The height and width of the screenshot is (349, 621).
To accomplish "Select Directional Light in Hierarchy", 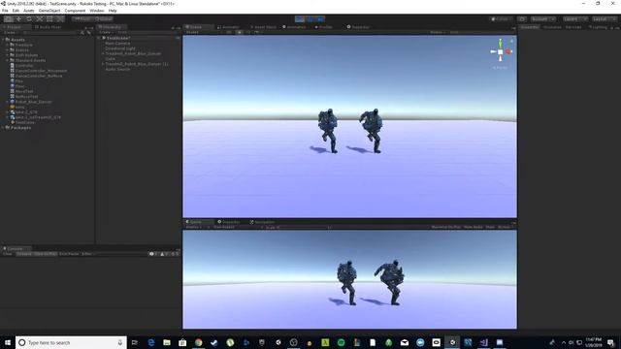I will pyautogui.click(x=120, y=48).
